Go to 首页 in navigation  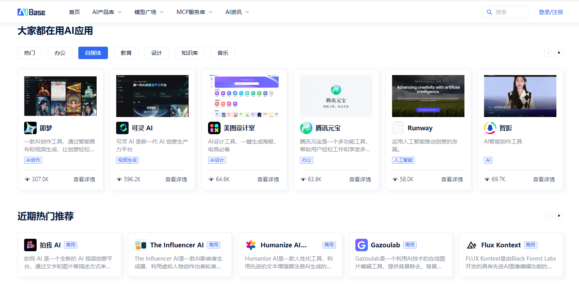74,12
